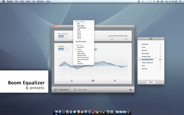
Task: Open Photo Booth in the dock
Action: pos(93,112)
